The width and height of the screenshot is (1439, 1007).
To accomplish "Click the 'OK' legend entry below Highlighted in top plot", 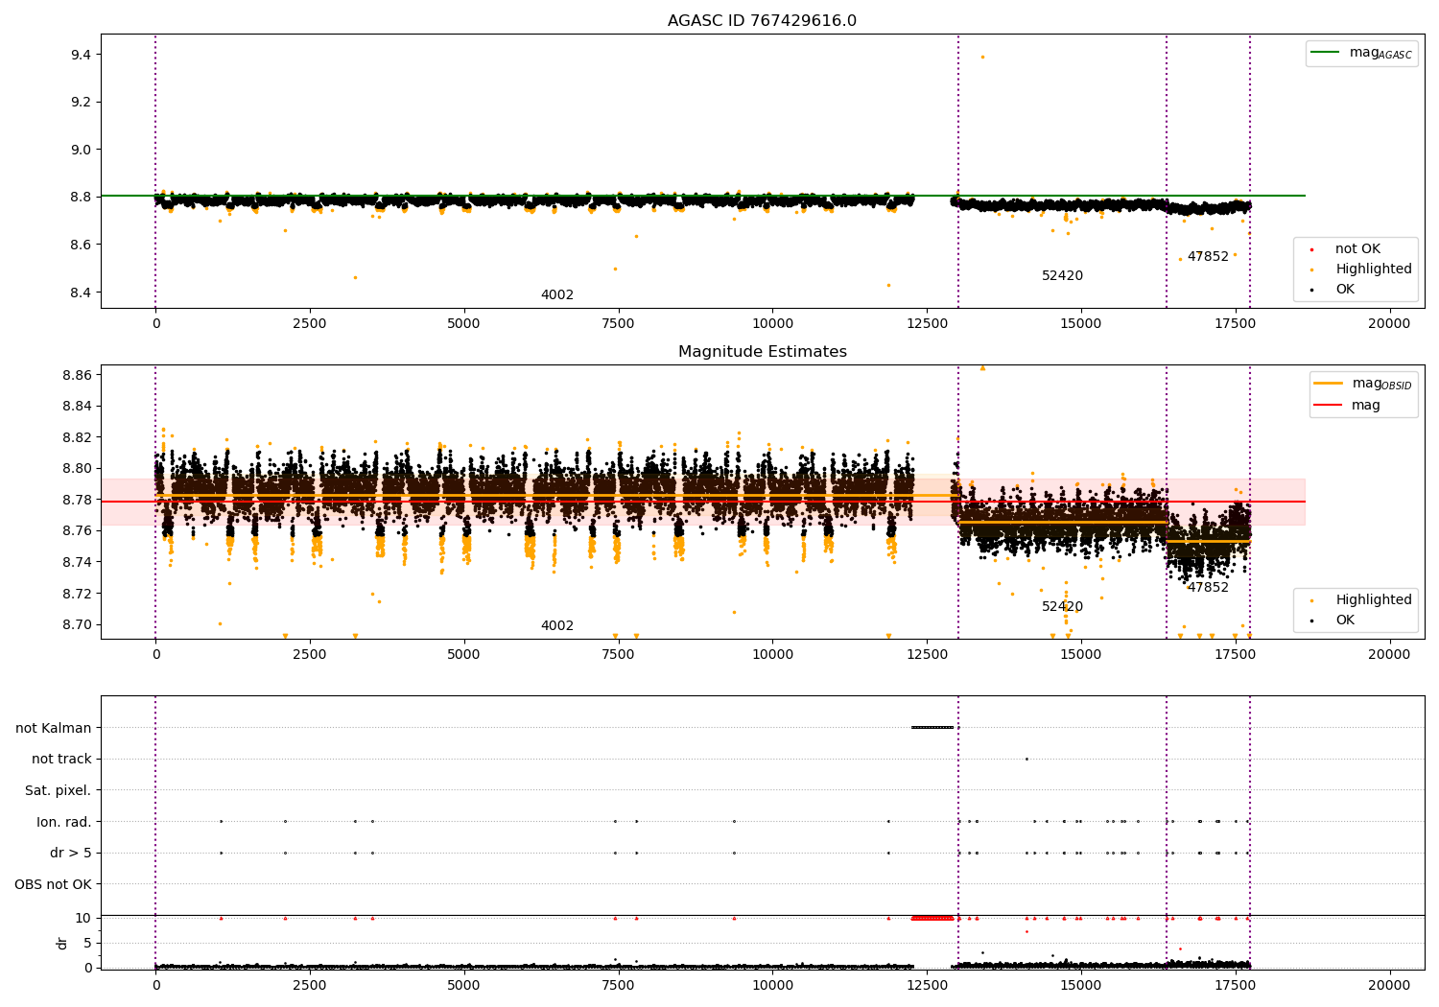I will (x=1333, y=290).
